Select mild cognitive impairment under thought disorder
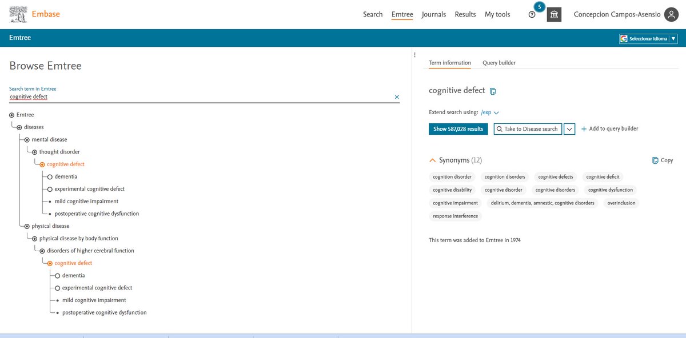This screenshot has width=686, height=338. pyautogui.click(x=87, y=202)
